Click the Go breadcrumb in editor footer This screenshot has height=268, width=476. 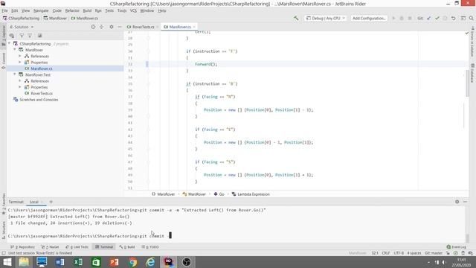click(x=219, y=194)
